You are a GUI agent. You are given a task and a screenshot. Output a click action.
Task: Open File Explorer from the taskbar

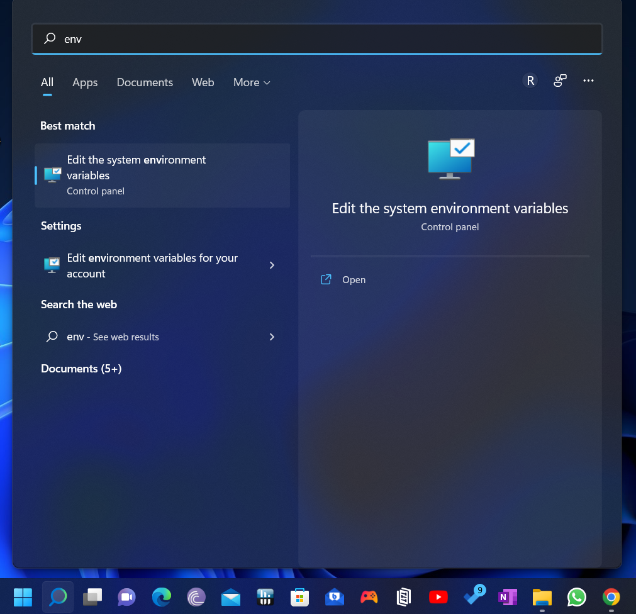pos(542,596)
